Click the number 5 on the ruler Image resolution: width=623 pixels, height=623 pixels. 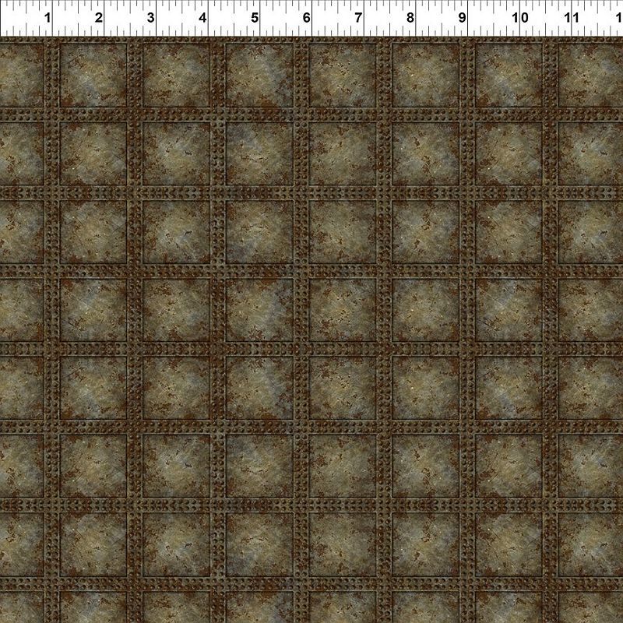point(255,18)
